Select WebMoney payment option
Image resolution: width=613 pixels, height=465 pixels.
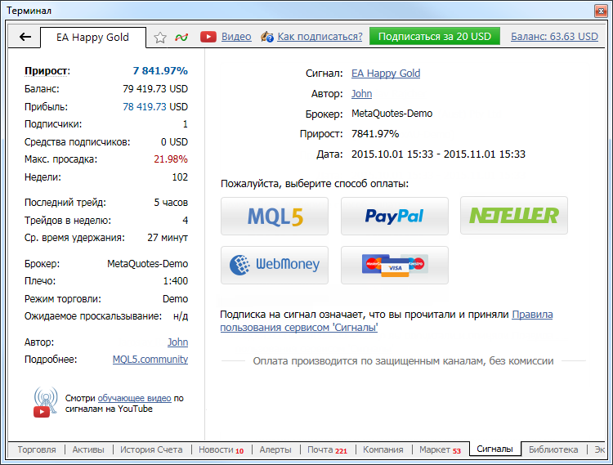275,265
